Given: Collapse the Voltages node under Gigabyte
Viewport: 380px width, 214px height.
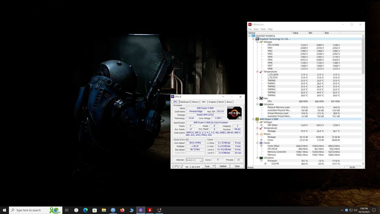Looking at the screenshot, I should pyautogui.click(x=257, y=42).
